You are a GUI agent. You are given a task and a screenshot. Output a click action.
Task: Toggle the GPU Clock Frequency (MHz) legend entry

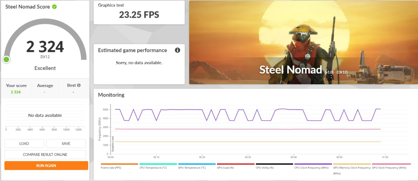[390, 166]
